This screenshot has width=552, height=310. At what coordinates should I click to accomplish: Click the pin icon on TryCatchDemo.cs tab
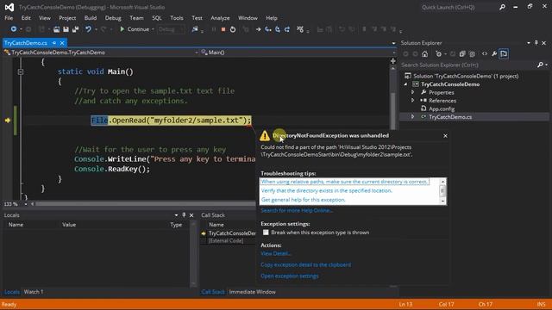(53, 43)
